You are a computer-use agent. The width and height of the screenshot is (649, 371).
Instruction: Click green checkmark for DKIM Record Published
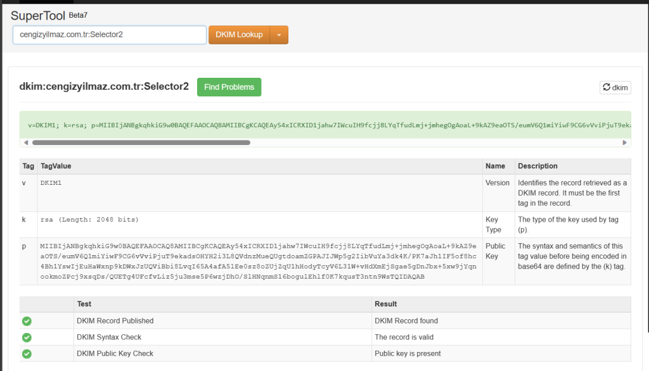pos(27,321)
